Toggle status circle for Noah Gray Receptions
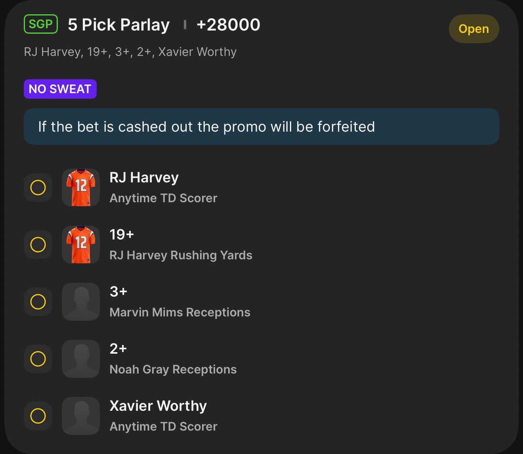Screen dimensions: 523x454 tap(38, 359)
